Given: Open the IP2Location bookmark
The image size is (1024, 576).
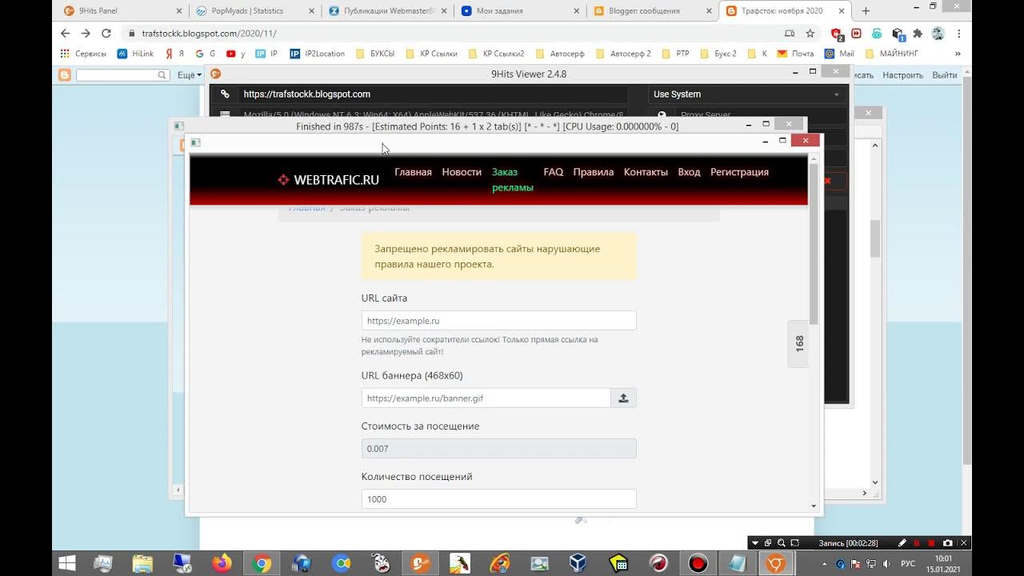Looking at the screenshot, I should (317, 54).
